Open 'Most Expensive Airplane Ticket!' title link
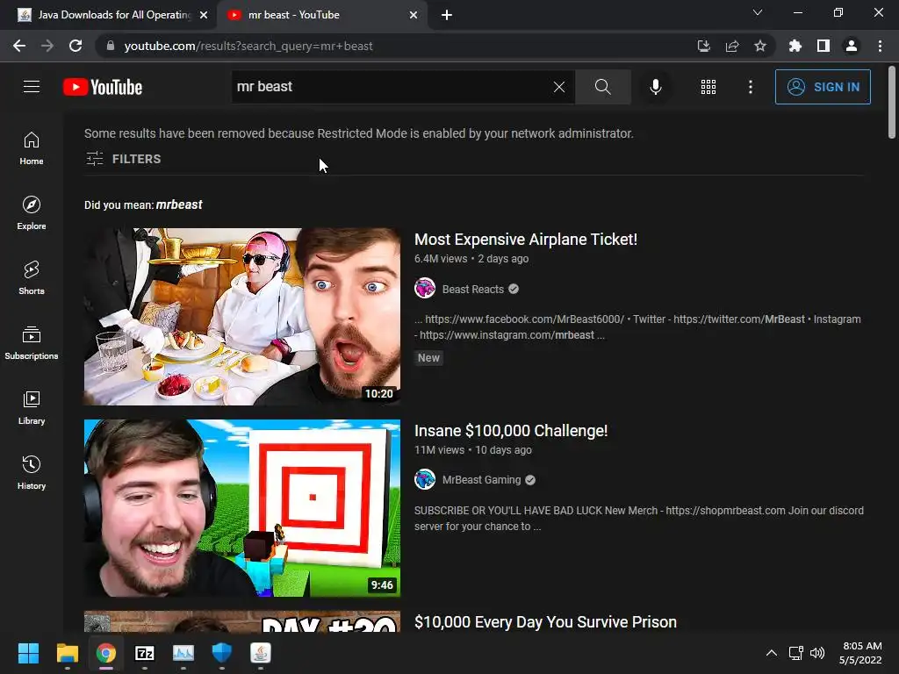Screen dimensions: 899x674 click(526, 239)
